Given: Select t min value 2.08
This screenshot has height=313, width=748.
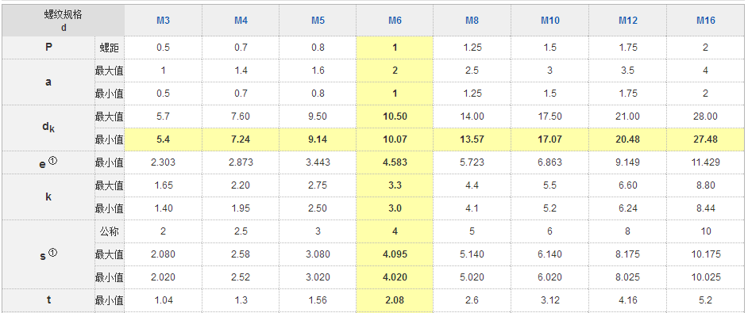Looking at the screenshot, I should click(x=395, y=300).
